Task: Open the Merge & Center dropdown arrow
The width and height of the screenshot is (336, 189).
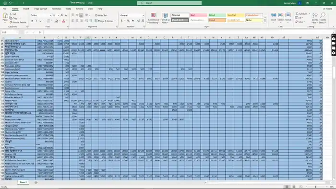Action: click(x=116, y=21)
